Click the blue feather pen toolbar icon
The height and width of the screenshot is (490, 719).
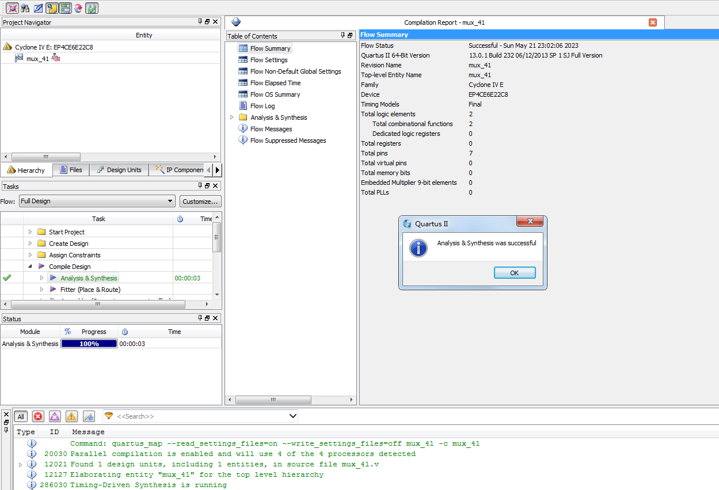tap(38, 8)
